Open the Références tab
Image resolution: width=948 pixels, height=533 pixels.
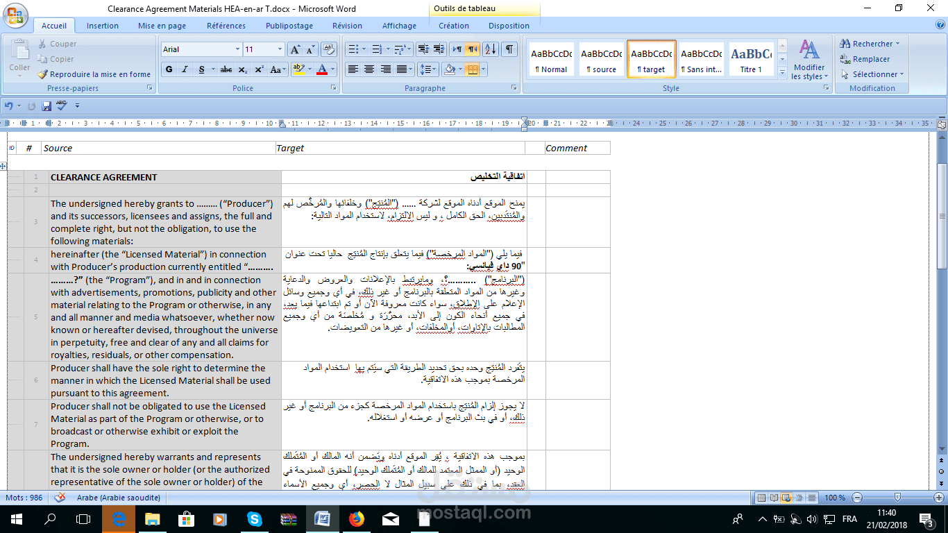click(x=226, y=26)
